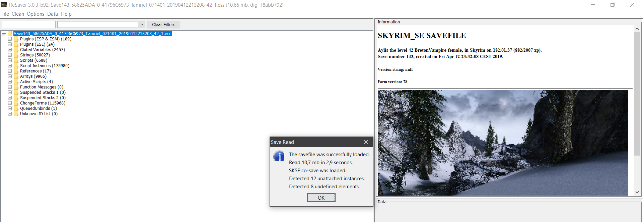Viewport: 643px width, 222px height.
Task: Click folder icon of Suspended Stacks 2
Action: pyautogui.click(x=16, y=97)
